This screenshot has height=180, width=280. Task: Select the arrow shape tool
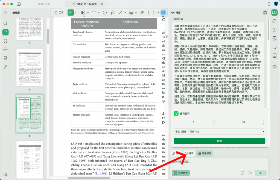point(121,13)
